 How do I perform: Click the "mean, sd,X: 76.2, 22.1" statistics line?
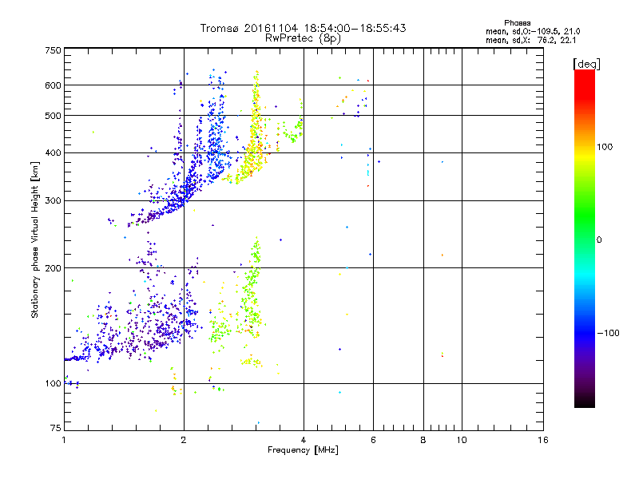[x=530, y=40]
